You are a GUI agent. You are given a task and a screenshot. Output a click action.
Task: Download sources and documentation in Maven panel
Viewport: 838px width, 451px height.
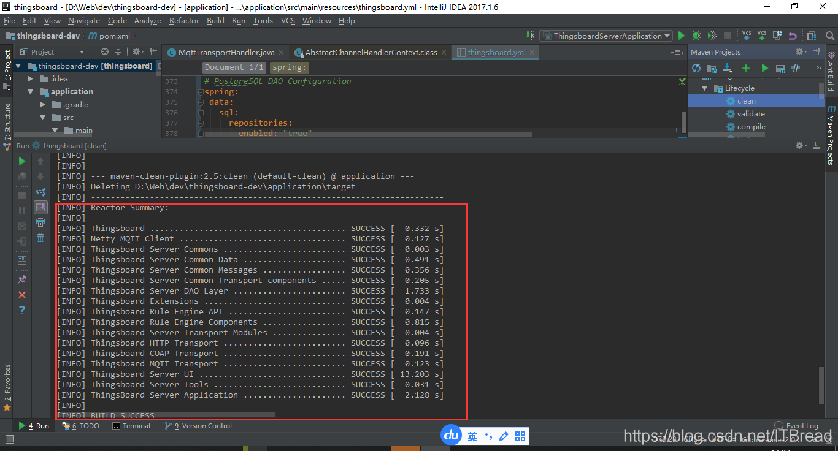(728, 68)
